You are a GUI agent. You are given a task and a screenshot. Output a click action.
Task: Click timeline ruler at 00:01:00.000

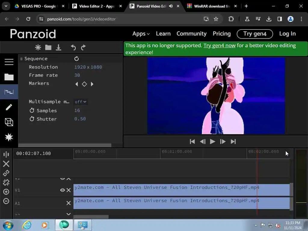[x=177, y=152]
